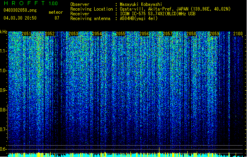Screen dimensions: 247x157
Task: Click the 0.8 kHz axis label
Action: tap(3, 110)
